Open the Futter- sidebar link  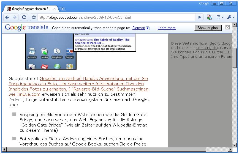point(219,52)
